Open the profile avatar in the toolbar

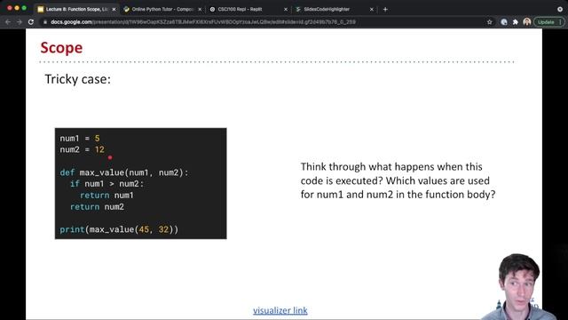coord(527,22)
